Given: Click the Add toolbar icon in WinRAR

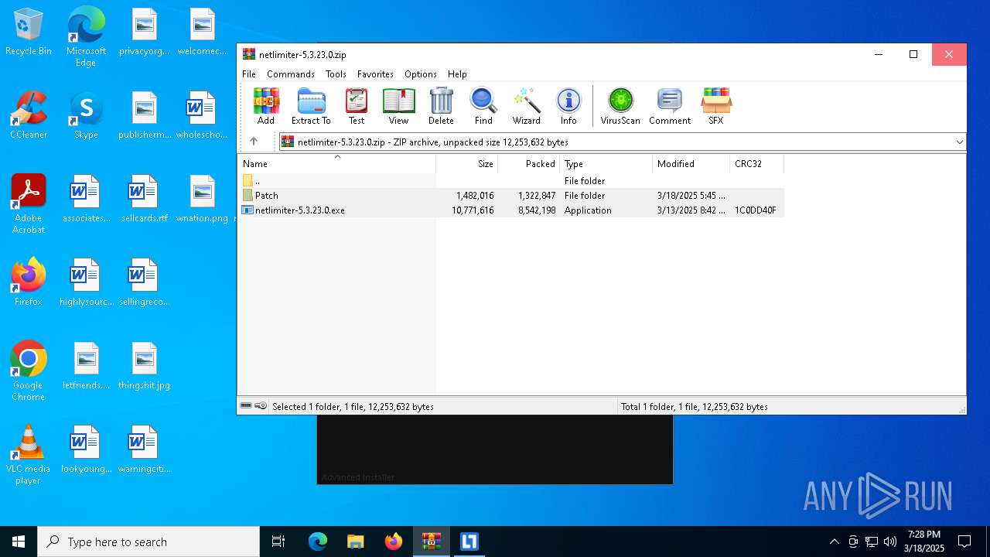Looking at the screenshot, I should point(266,106).
